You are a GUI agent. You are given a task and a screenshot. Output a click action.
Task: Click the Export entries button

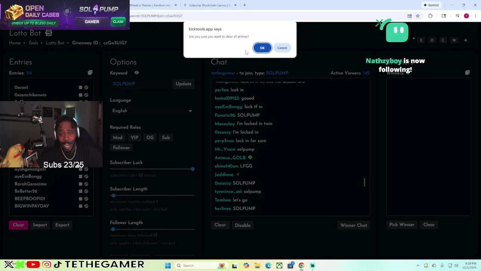(62, 225)
